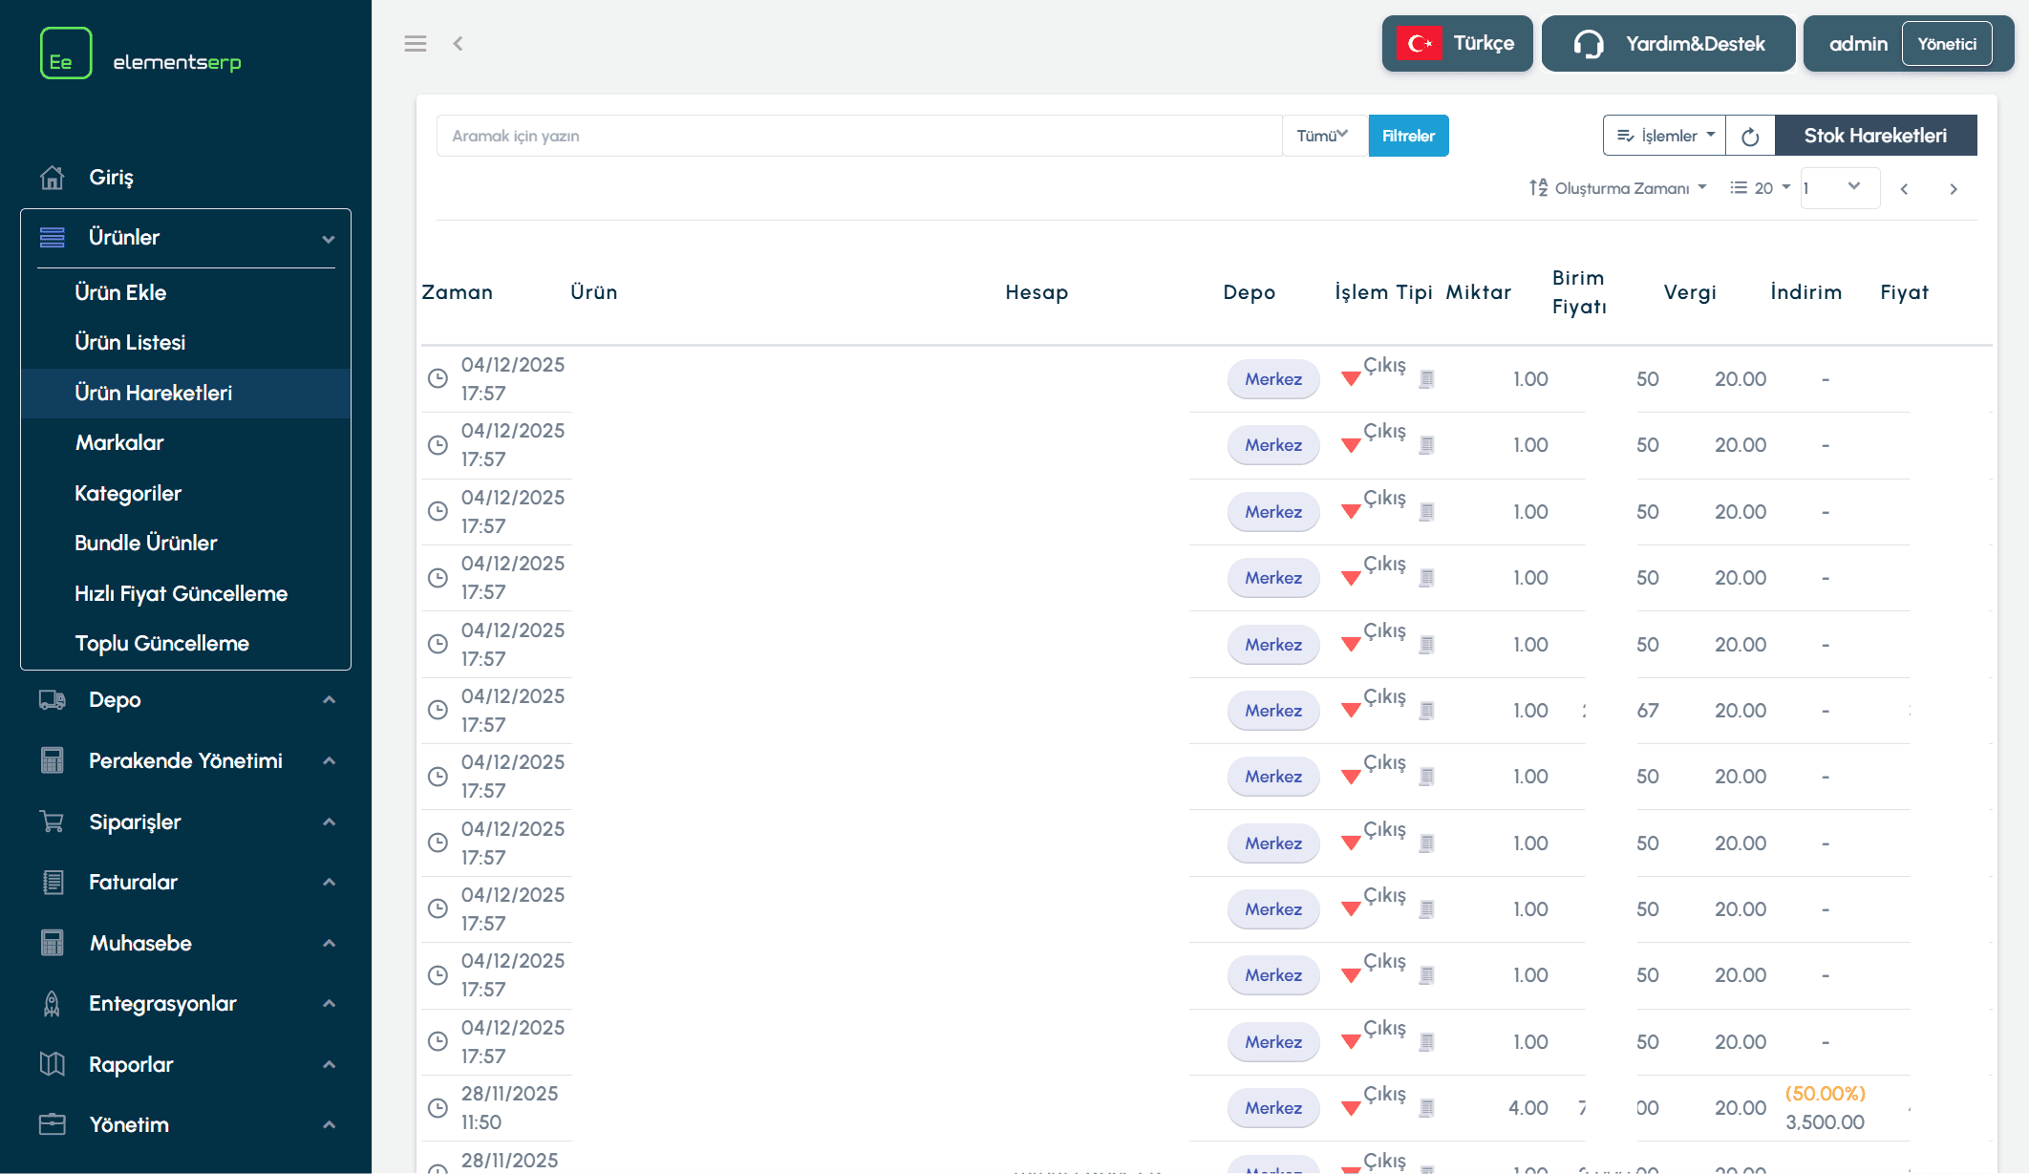Change the 20 rows-per-page dropdown
Image resolution: width=2029 pixels, height=1174 pixels.
tap(1761, 188)
